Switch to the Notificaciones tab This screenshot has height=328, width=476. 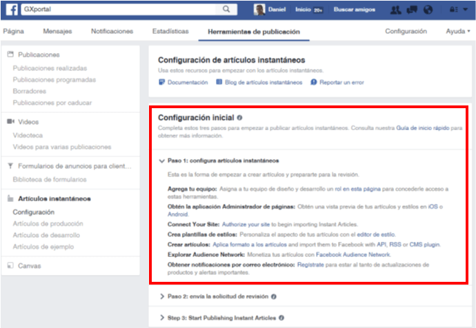click(112, 32)
